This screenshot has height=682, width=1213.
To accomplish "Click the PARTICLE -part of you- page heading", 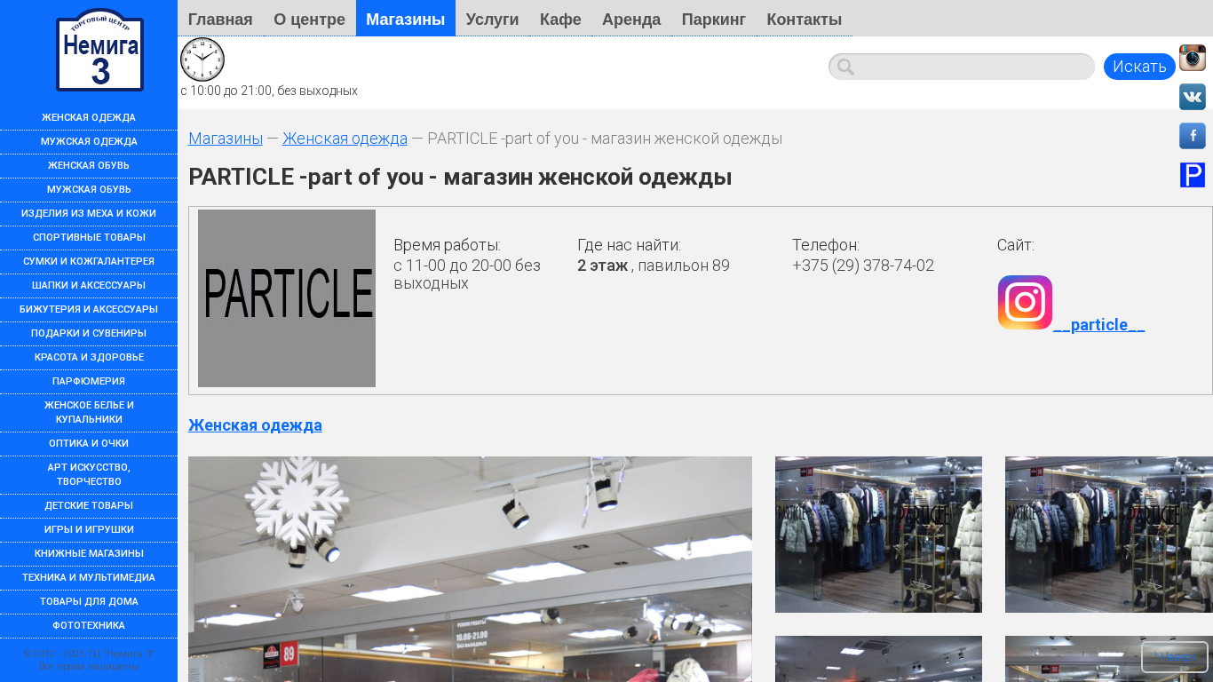I will (460, 178).
